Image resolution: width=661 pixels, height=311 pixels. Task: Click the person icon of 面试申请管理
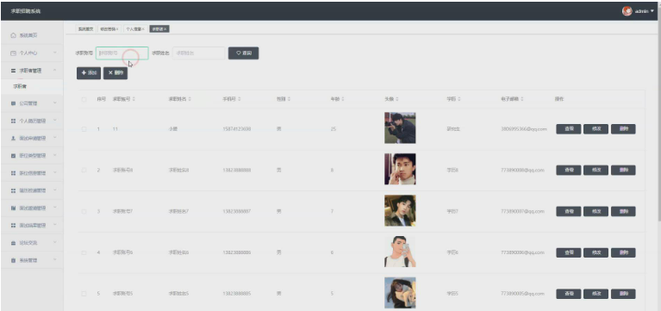(x=13, y=138)
